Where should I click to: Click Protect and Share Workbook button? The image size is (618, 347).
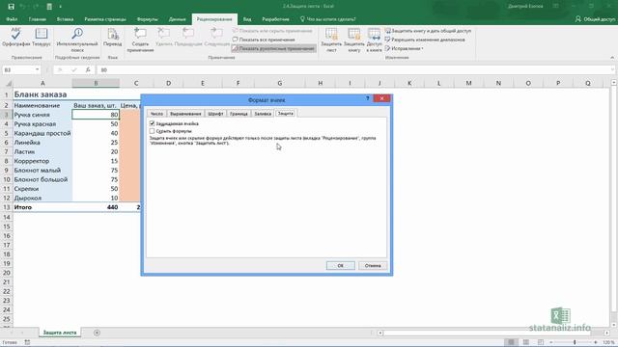point(428,30)
